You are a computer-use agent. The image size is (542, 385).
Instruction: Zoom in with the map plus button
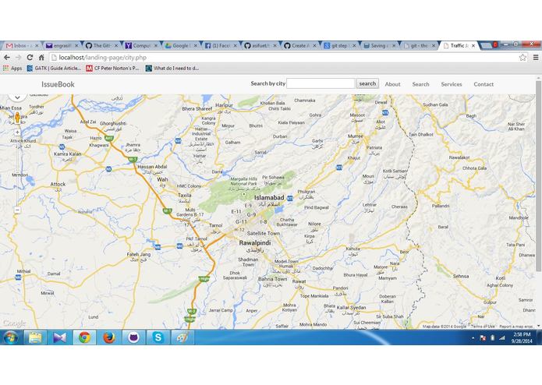pyautogui.click(x=17, y=132)
